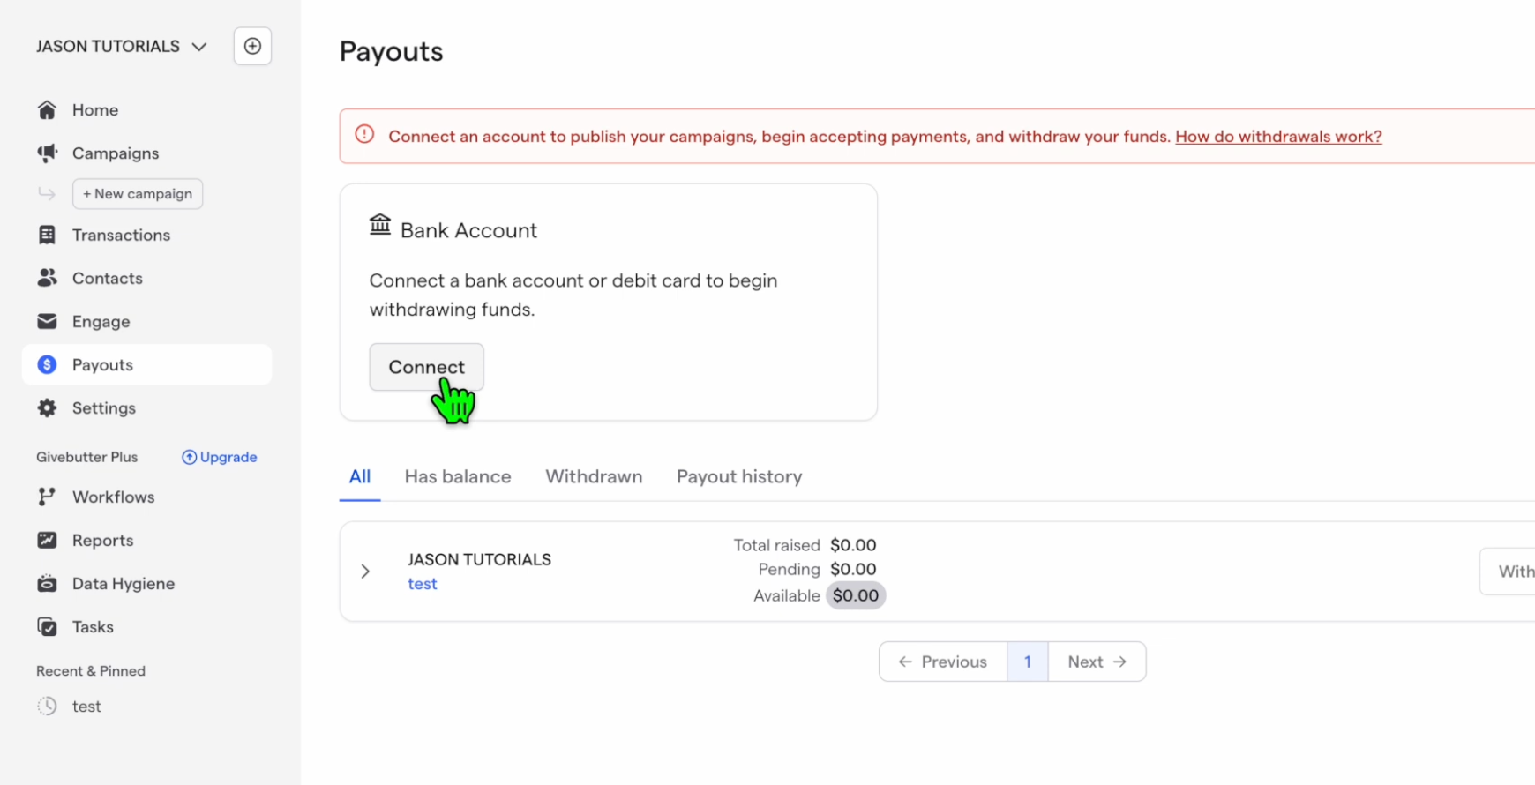Click the Engage envelope icon
This screenshot has height=785, width=1535.
47,322
